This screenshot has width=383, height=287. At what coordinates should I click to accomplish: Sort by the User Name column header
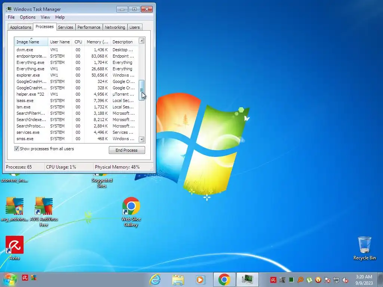click(60, 42)
